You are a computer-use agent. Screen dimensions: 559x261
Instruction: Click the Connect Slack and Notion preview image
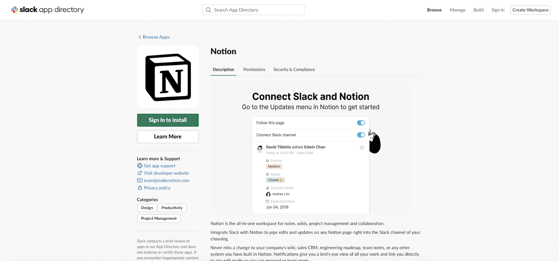tap(311, 148)
